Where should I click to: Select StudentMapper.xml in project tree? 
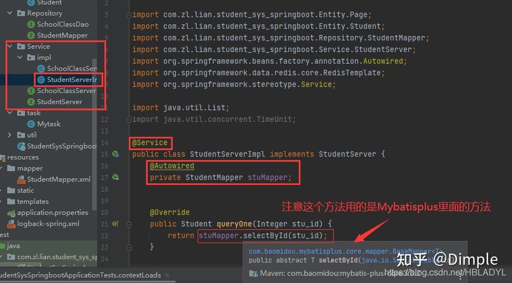(59, 179)
